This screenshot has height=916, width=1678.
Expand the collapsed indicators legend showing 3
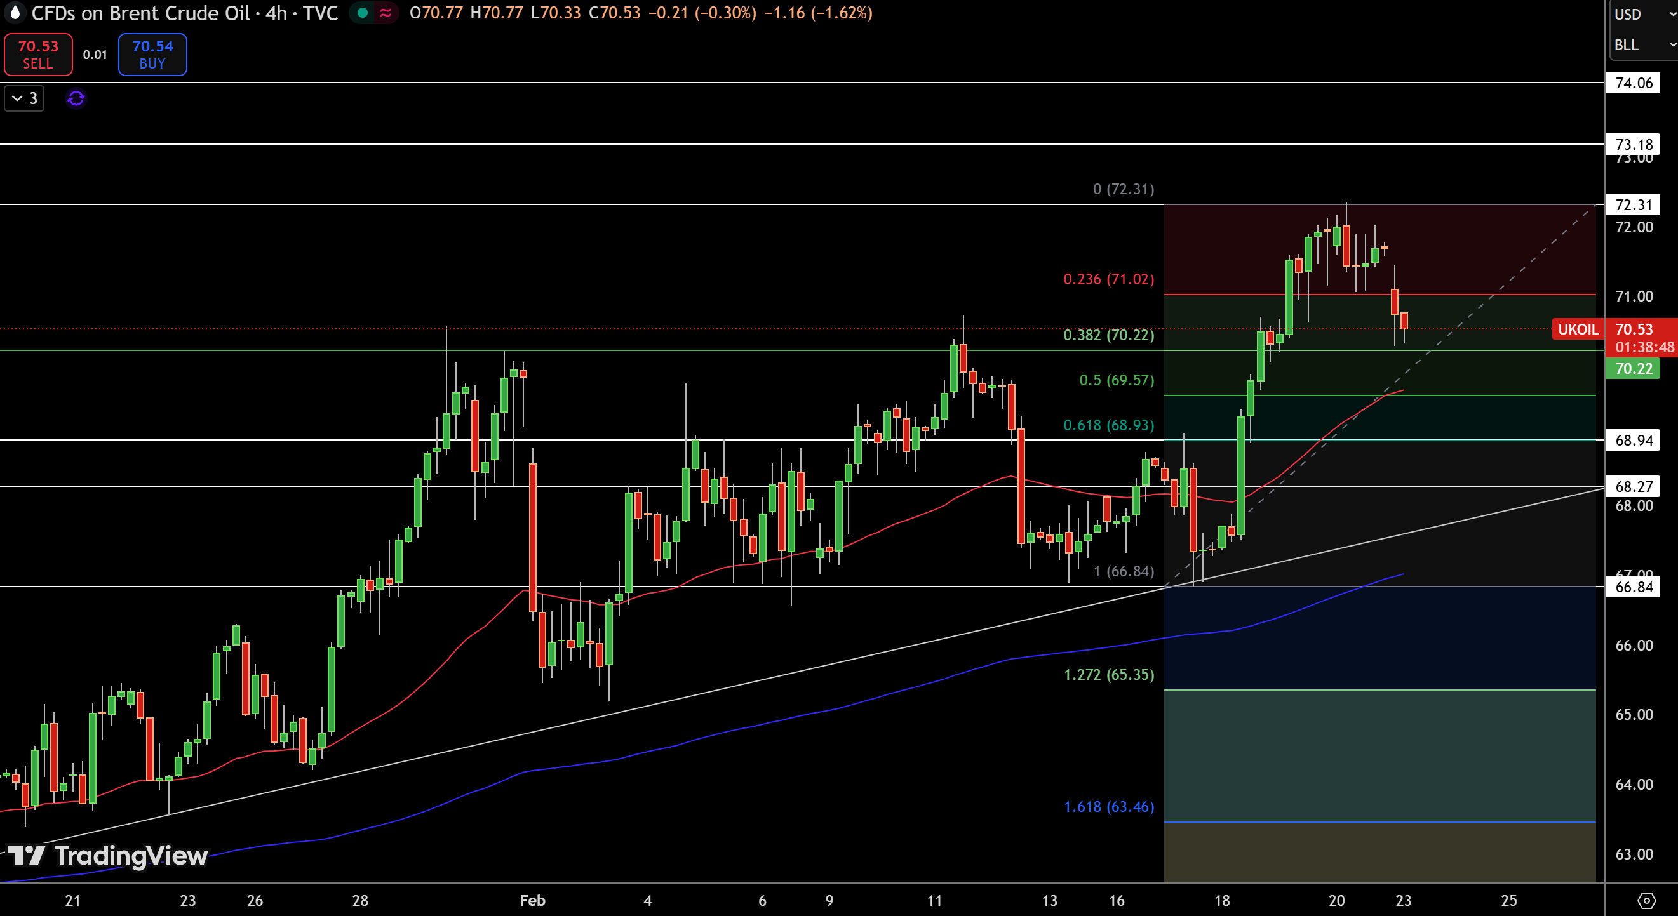tap(25, 98)
